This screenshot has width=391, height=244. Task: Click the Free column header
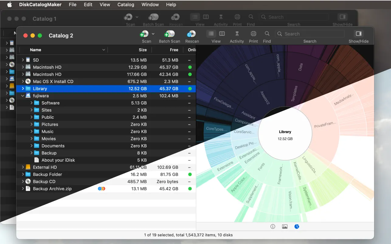[174, 50]
